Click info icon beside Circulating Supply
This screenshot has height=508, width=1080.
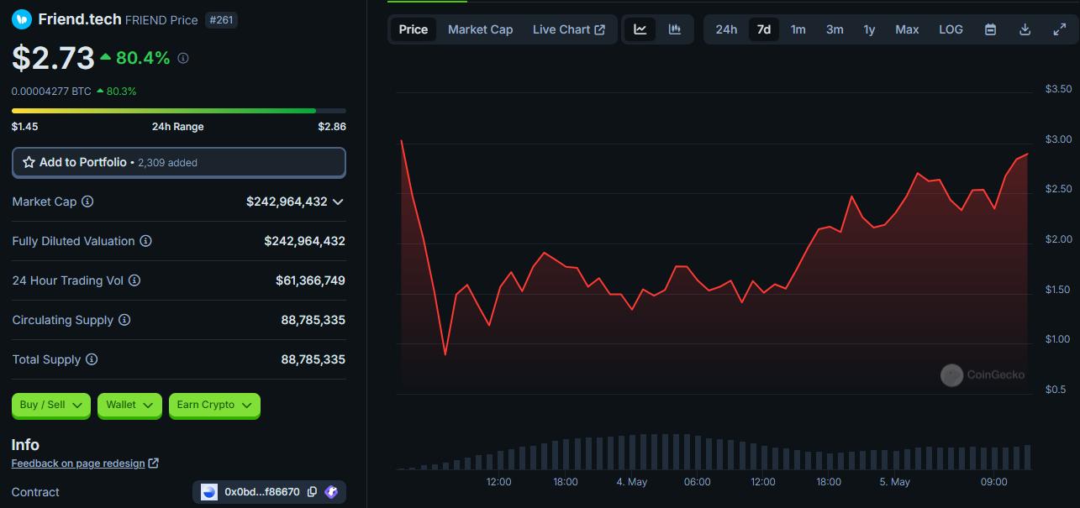click(124, 320)
